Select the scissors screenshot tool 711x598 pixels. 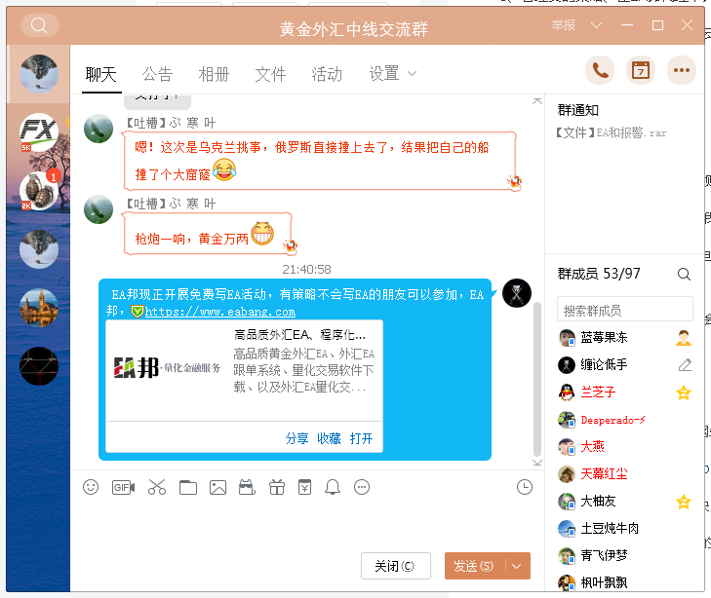coord(157,487)
